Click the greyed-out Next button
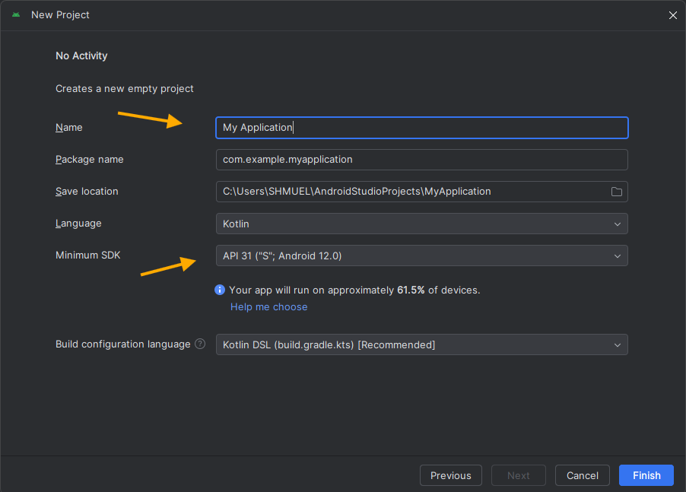The height and width of the screenshot is (492, 686). [518, 475]
